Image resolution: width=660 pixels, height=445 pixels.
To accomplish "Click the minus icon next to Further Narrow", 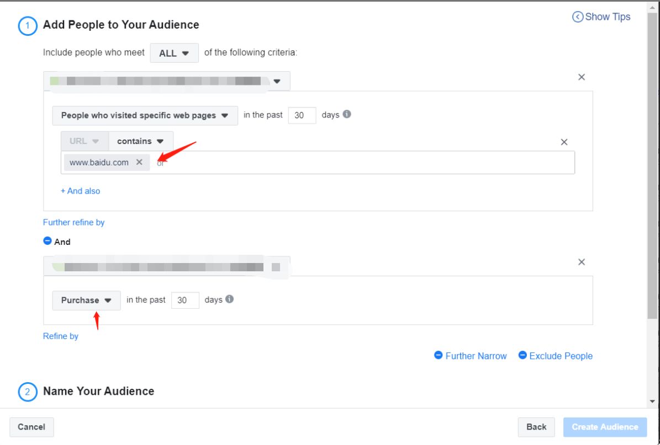I will 438,356.
